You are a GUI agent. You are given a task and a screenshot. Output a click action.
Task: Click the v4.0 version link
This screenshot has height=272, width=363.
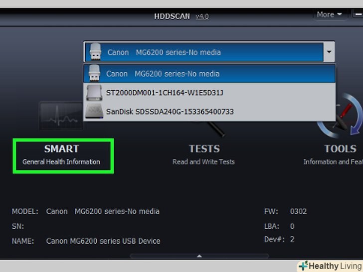coord(202,16)
